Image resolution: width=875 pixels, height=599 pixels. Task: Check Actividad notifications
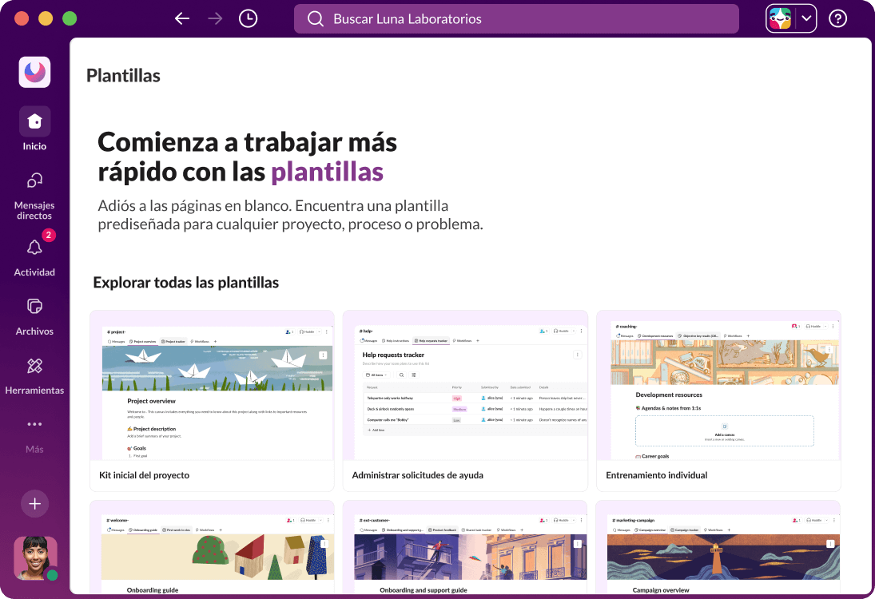point(34,256)
